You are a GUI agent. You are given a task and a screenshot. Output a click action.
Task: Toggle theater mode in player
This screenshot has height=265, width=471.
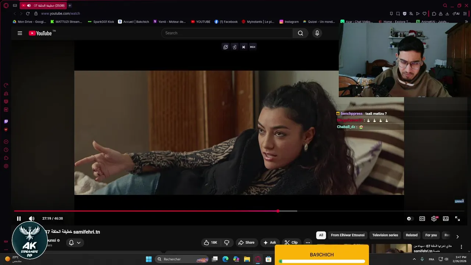click(x=446, y=219)
